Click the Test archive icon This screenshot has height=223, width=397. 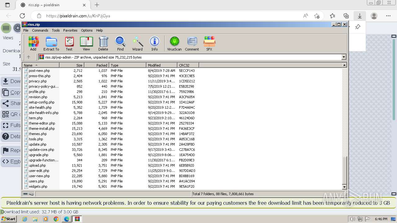click(69, 43)
